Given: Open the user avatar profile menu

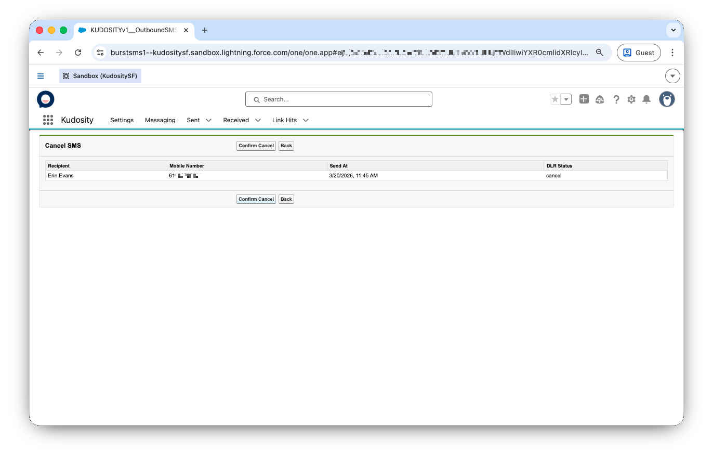Looking at the screenshot, I should click(667, 99).
